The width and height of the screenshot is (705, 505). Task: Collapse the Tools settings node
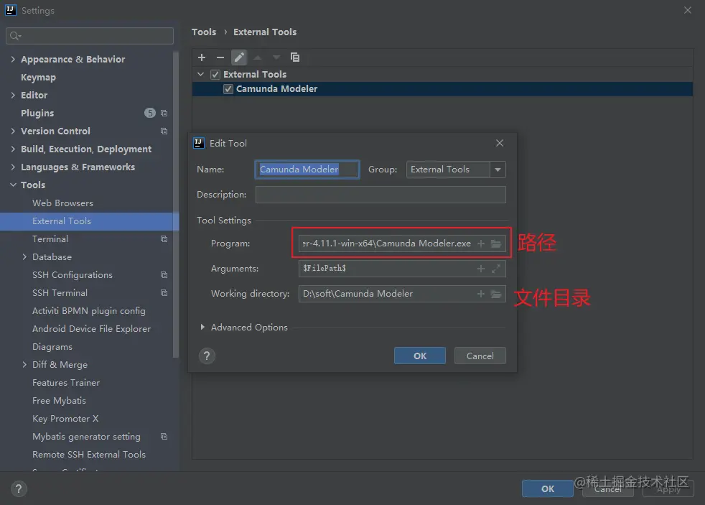click(13, 185)
